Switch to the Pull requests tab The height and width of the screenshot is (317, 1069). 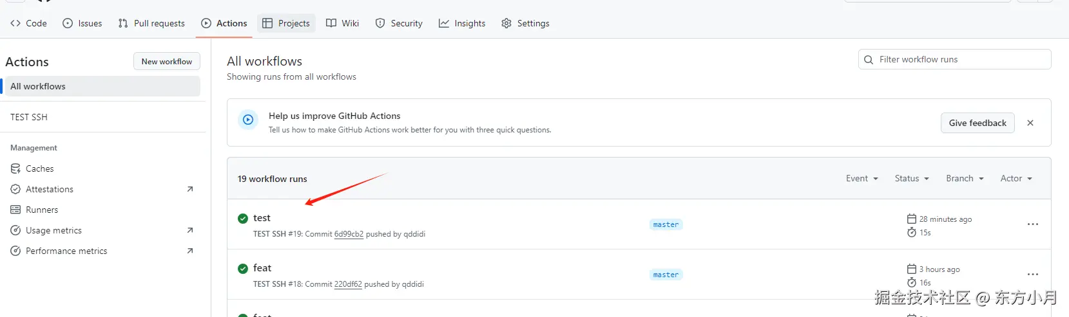151,23
